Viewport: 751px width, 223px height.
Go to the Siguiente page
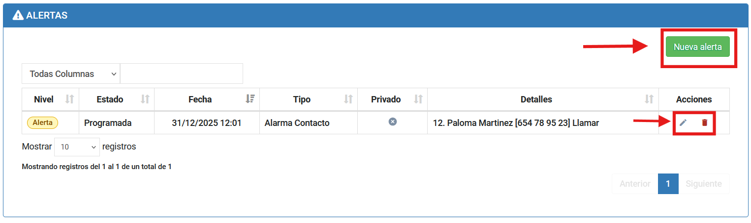(704, 184)
